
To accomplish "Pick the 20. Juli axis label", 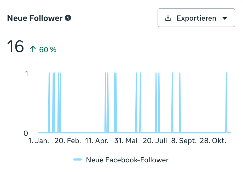I will click(x=155, y=141).
